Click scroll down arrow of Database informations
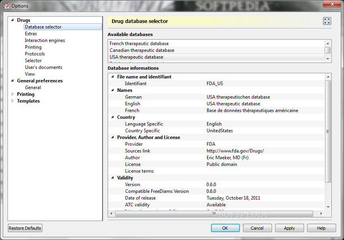344x240 pixels. pos(328,207)
